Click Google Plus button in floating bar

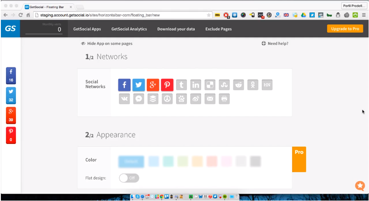click(11, 115)
